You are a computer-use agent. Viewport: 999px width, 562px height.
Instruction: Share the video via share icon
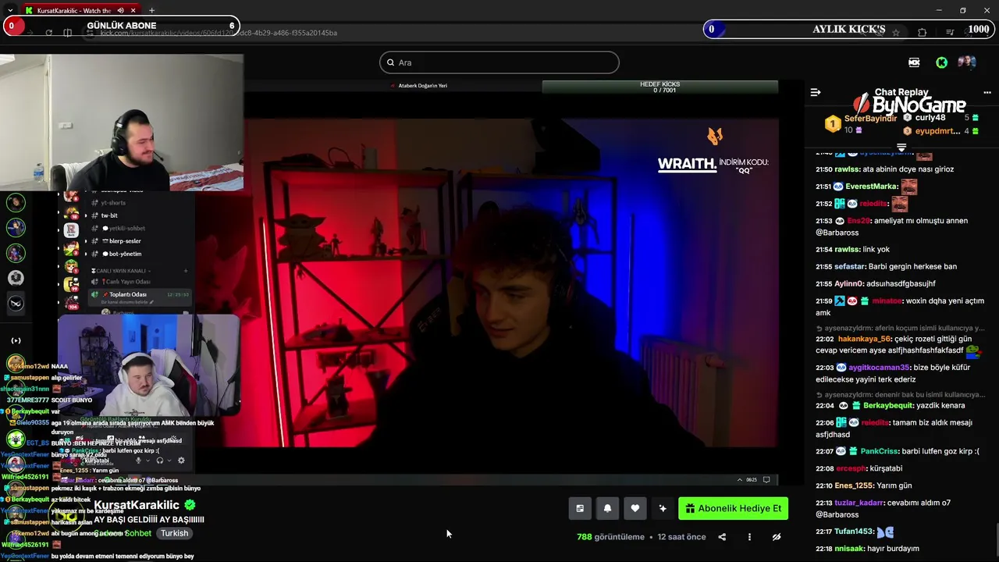click(722, 537)
